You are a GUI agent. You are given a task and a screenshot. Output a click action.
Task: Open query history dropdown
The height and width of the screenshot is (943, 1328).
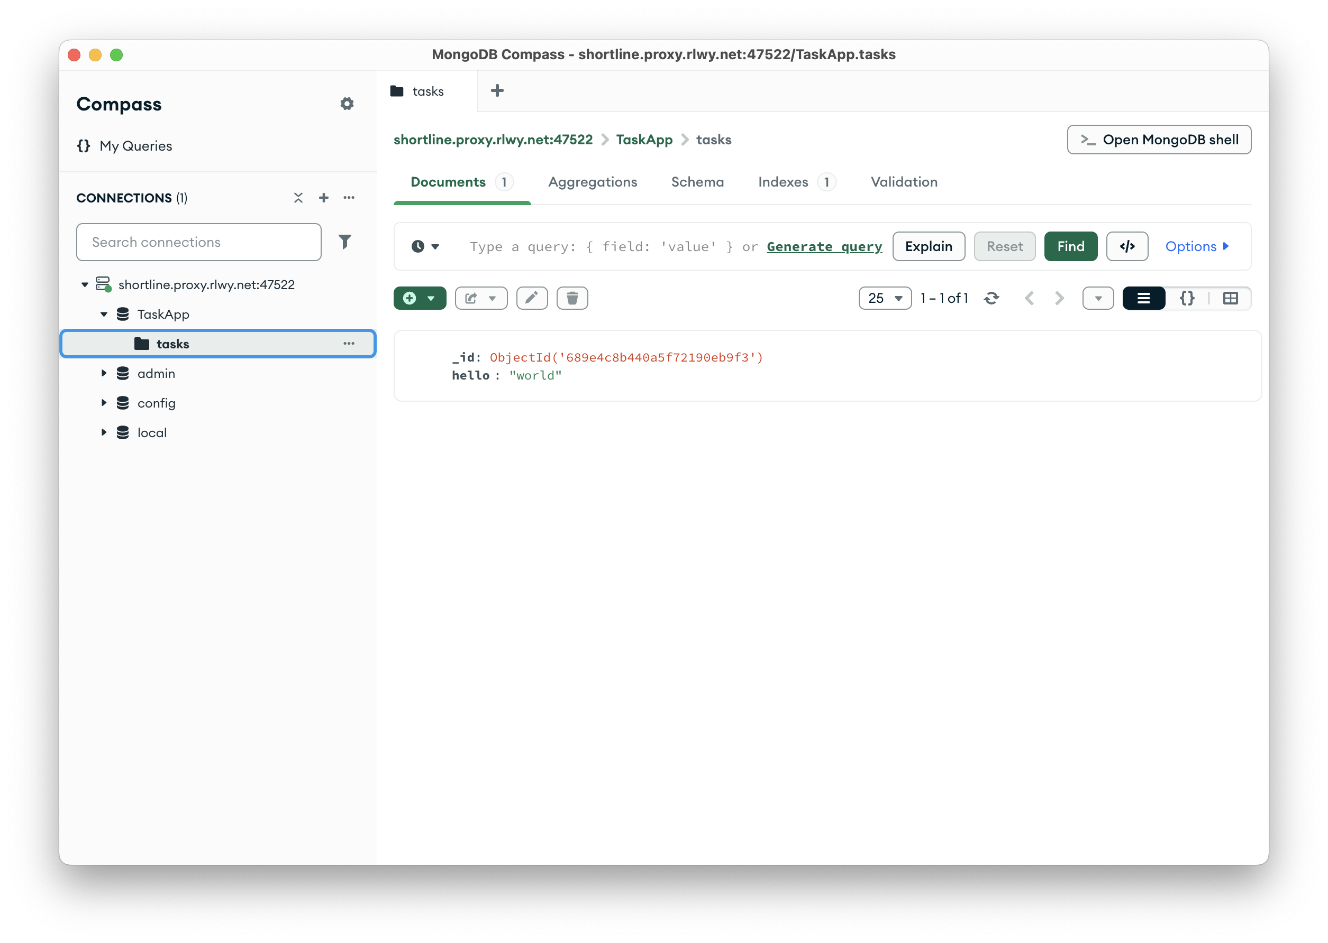425,246
